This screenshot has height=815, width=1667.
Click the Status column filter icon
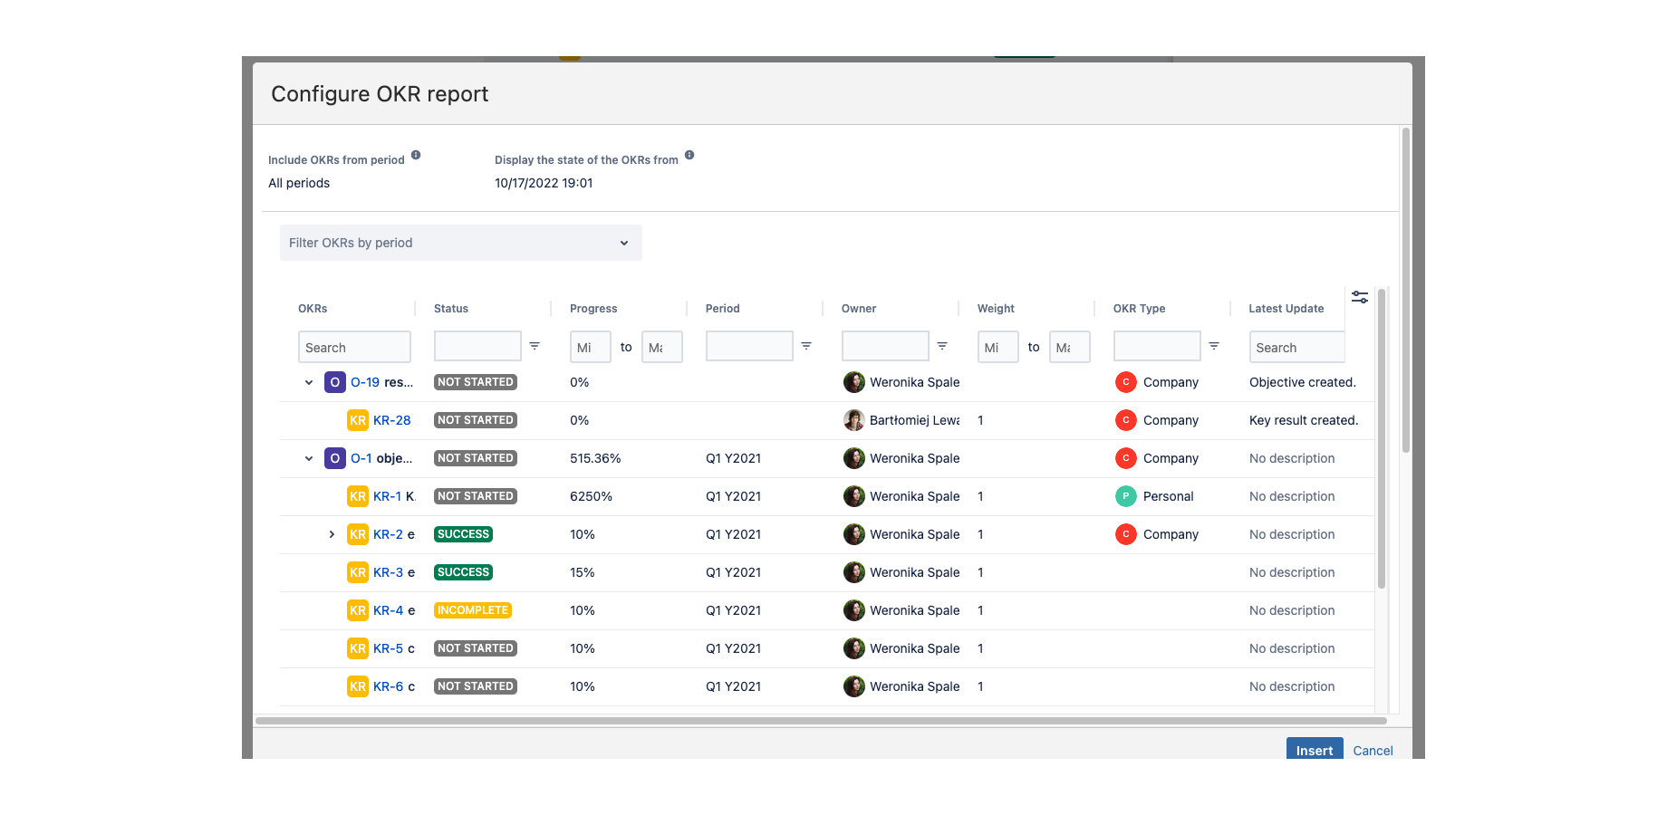click(x=535, y=346)
